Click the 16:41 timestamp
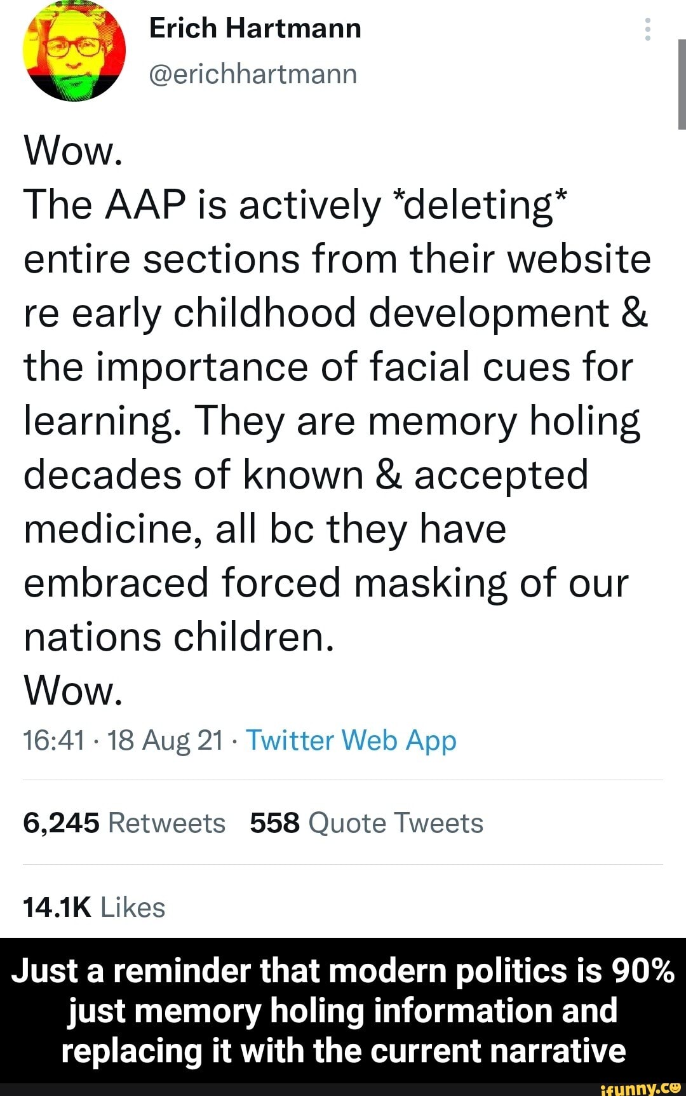686x1096 pixels. tap(53, 740)
